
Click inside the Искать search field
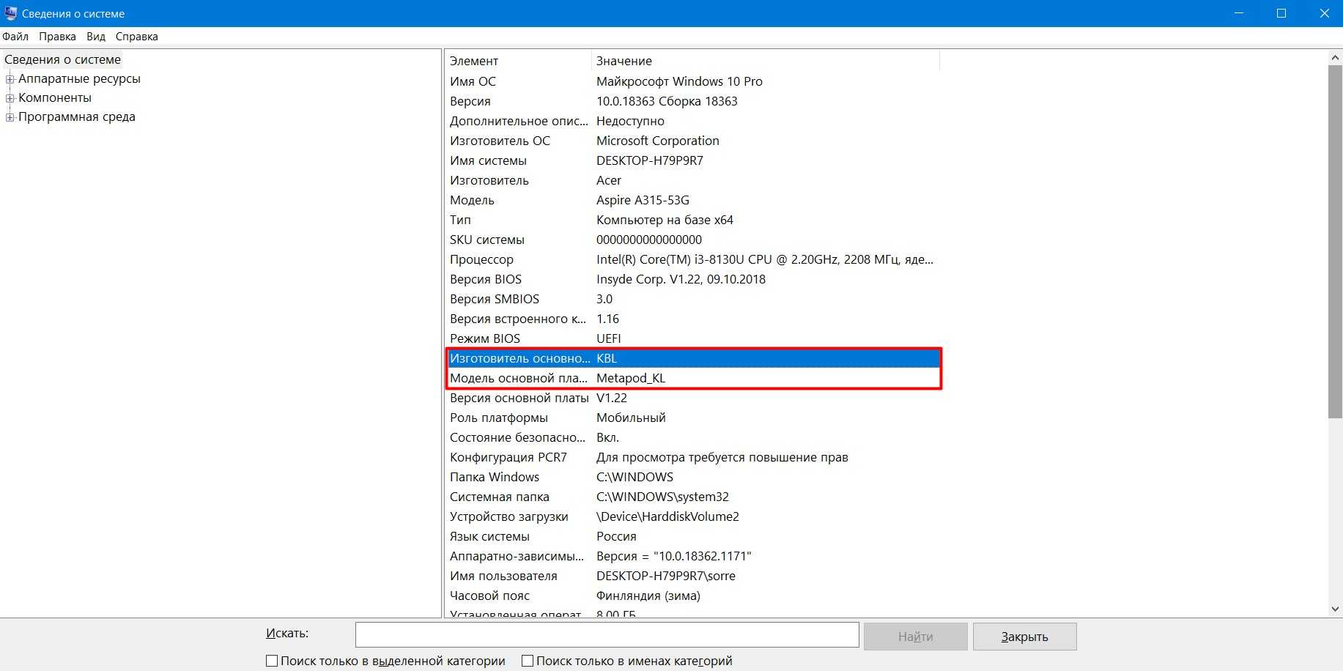pyautogui.click(x=607, y=635)
